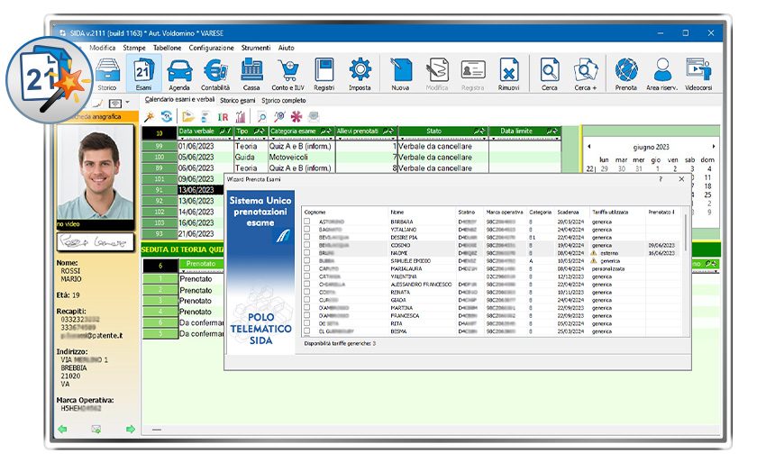Select checkbox next to DESIRE PIA
The image size is (766, 462).
[x=307, y=237]
